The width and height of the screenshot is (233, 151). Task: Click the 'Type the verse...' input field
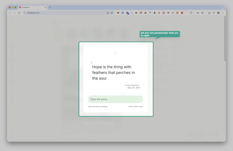point(115,99)
